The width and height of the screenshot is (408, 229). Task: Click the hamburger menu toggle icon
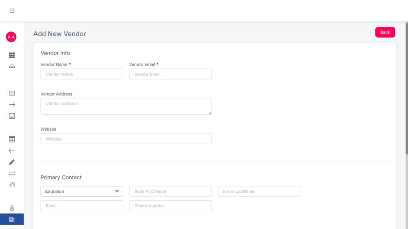[x=12, y=11]
